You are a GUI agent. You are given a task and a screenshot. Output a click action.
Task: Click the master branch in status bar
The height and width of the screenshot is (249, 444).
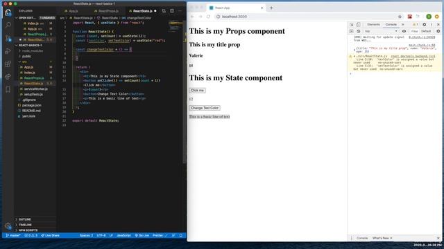pyautogui.click(x=13, y=235)
